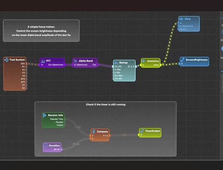Click the F4 channel on Test System
The image size is (223, 170).
pyautogui.click(x=23, y=76)
